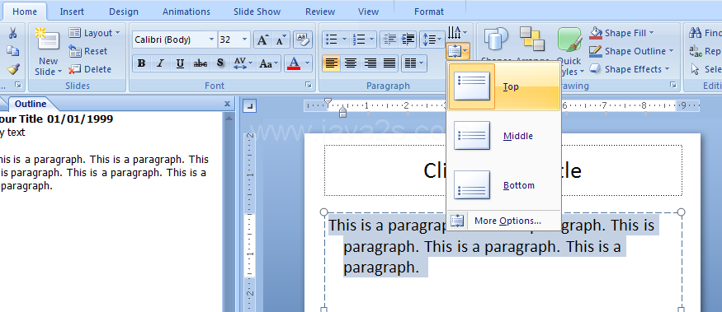
Task: Open the Drawing dialog launcher
Action: click(x=673, y=85)
